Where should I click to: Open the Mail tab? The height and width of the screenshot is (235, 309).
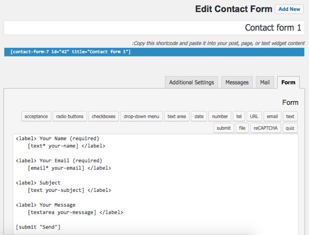[x=265, y=82]
